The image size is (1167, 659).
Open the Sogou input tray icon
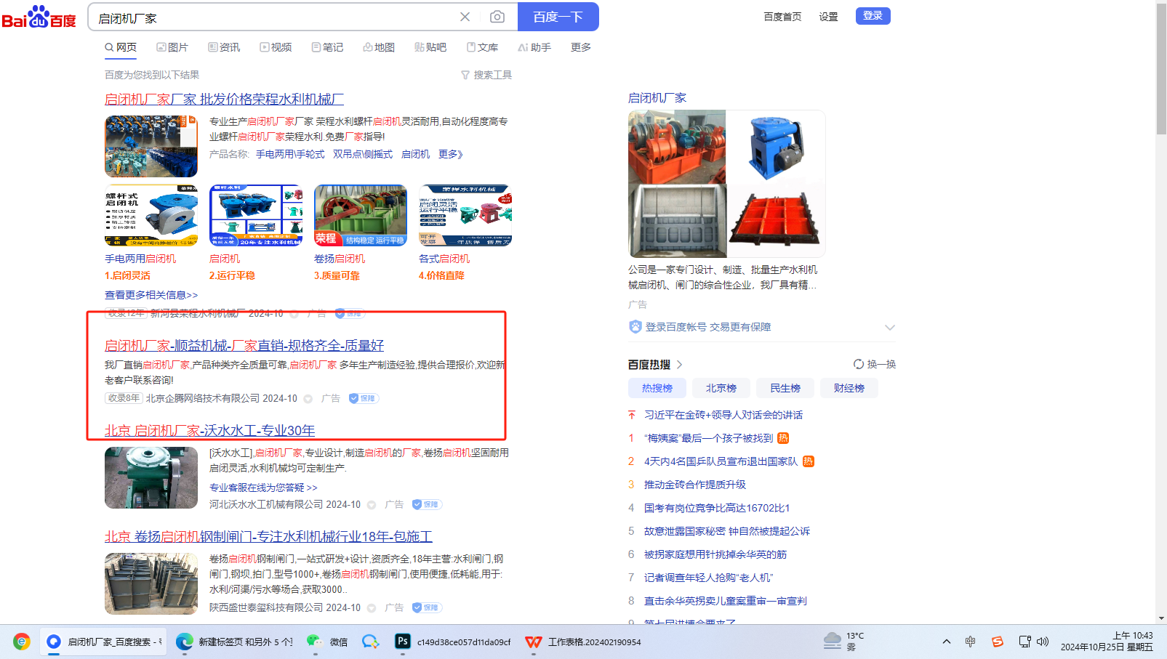click(998, 642)
